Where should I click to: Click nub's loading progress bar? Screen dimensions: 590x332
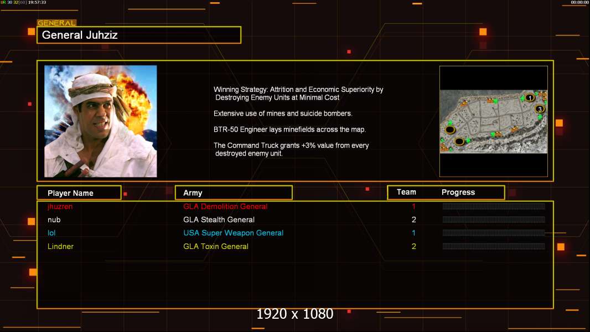[494, 220]
